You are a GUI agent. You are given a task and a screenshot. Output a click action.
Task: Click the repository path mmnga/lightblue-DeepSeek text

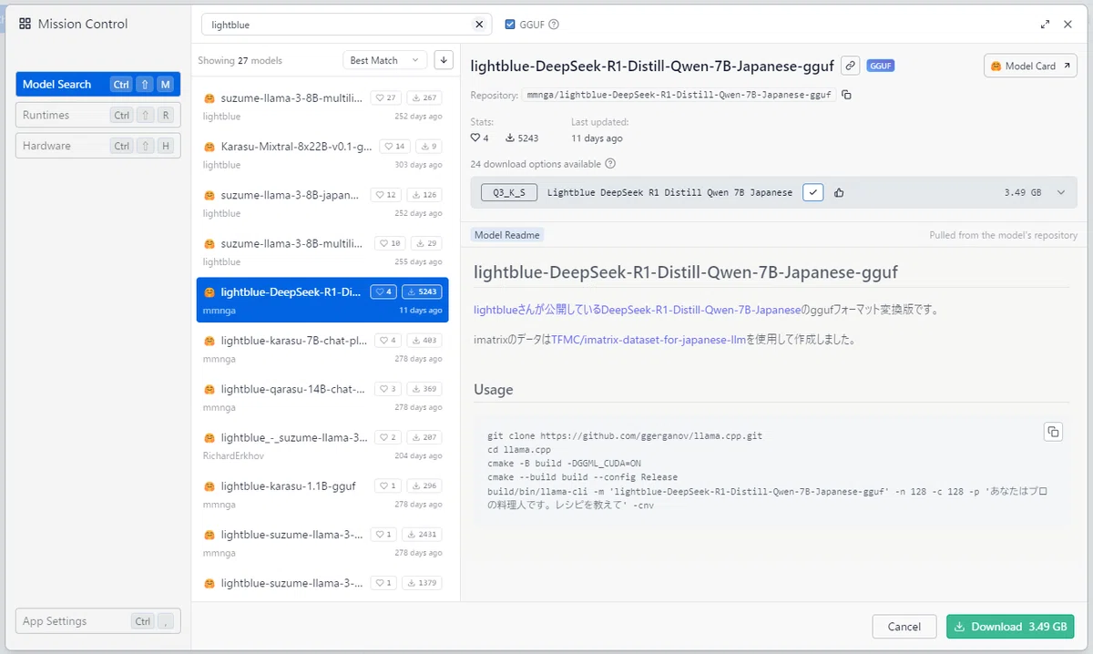pos(679,95)
